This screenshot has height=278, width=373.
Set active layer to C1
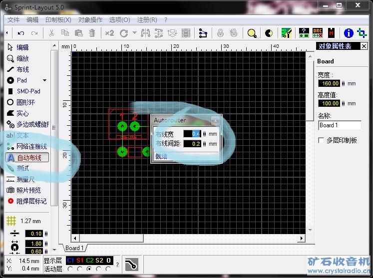[x=70, y=269]
